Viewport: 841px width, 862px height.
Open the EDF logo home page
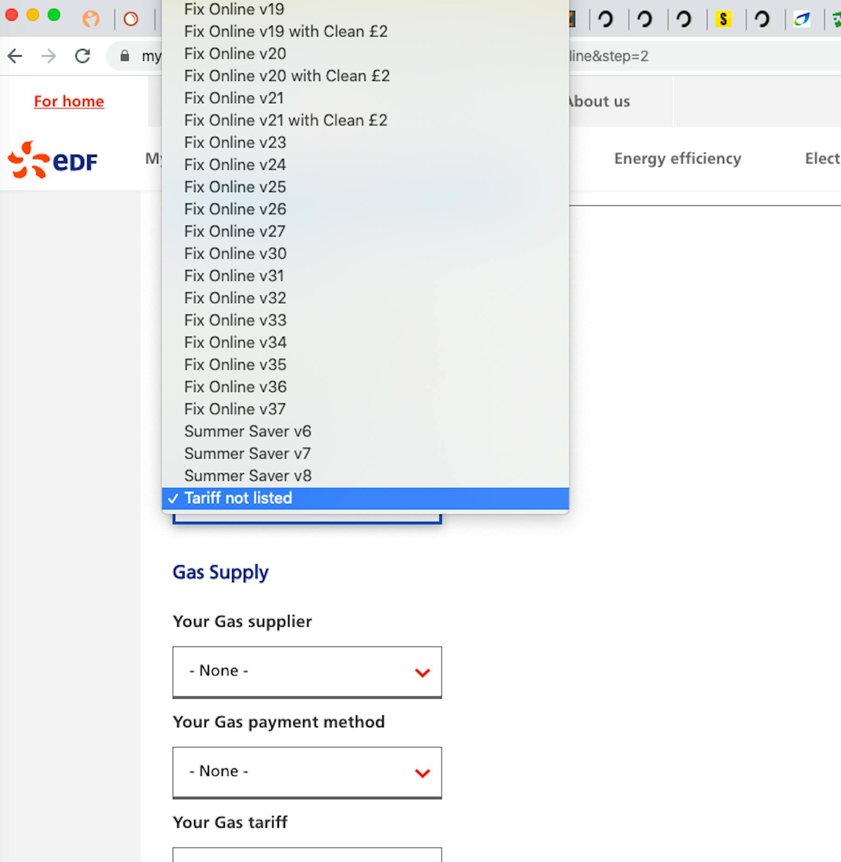click(x=53, y=160)
